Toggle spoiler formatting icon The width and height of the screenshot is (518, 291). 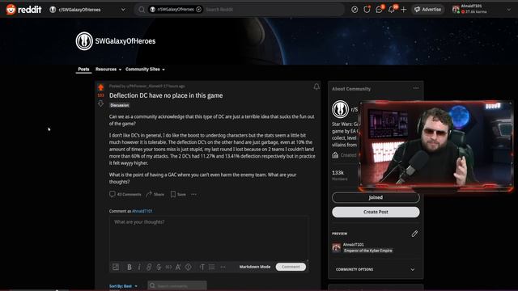189,267
